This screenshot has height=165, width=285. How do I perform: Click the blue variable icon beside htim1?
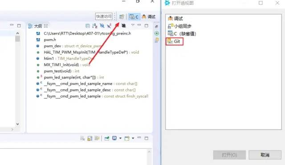(x=38, y=59)
